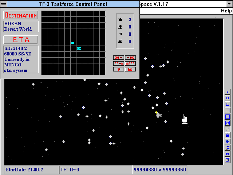Click the warship count icon showing 2
This screenshot has width=233, height=175.
coord(121,19)
